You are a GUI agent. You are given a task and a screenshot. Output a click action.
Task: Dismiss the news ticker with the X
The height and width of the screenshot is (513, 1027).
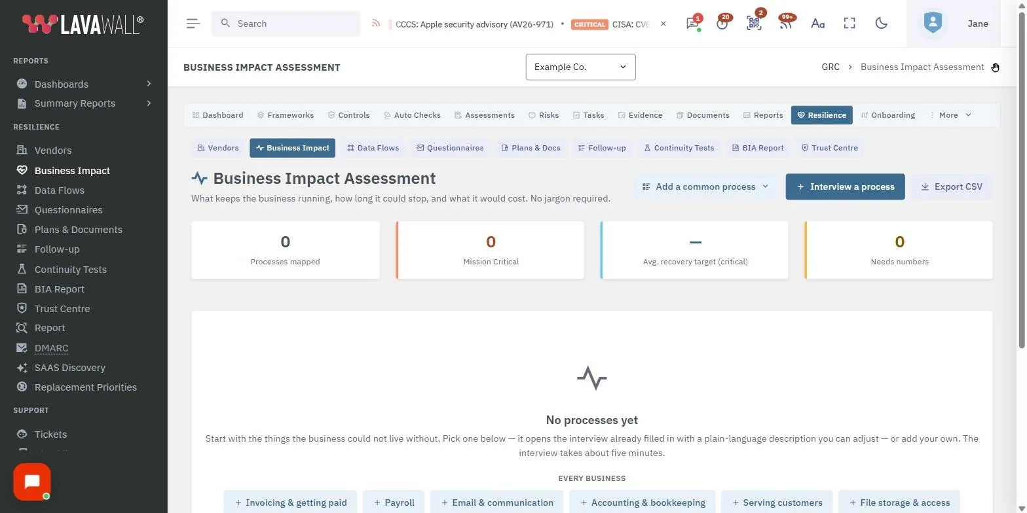[x=663, y=24]
